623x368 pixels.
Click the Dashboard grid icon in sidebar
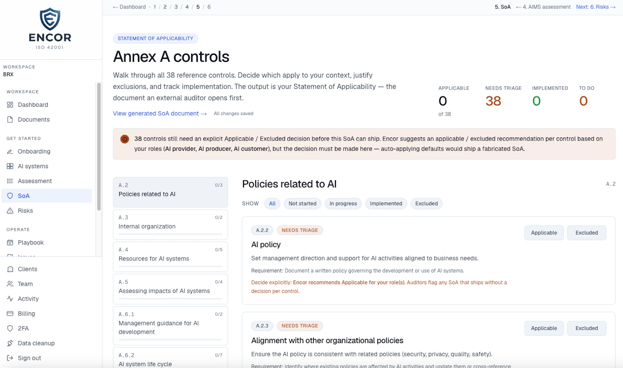10,105
